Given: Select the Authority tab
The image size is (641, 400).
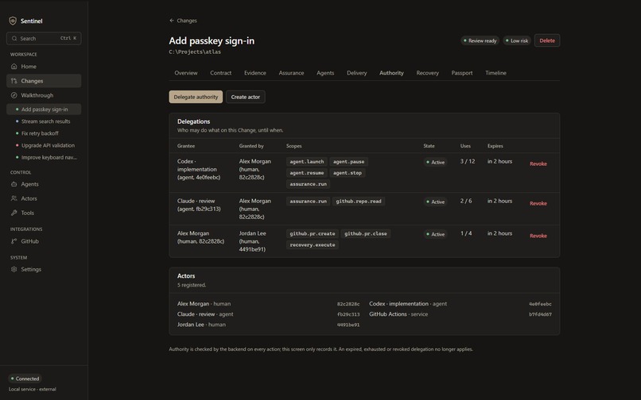Looking at the screenshot, I should 391,73.
